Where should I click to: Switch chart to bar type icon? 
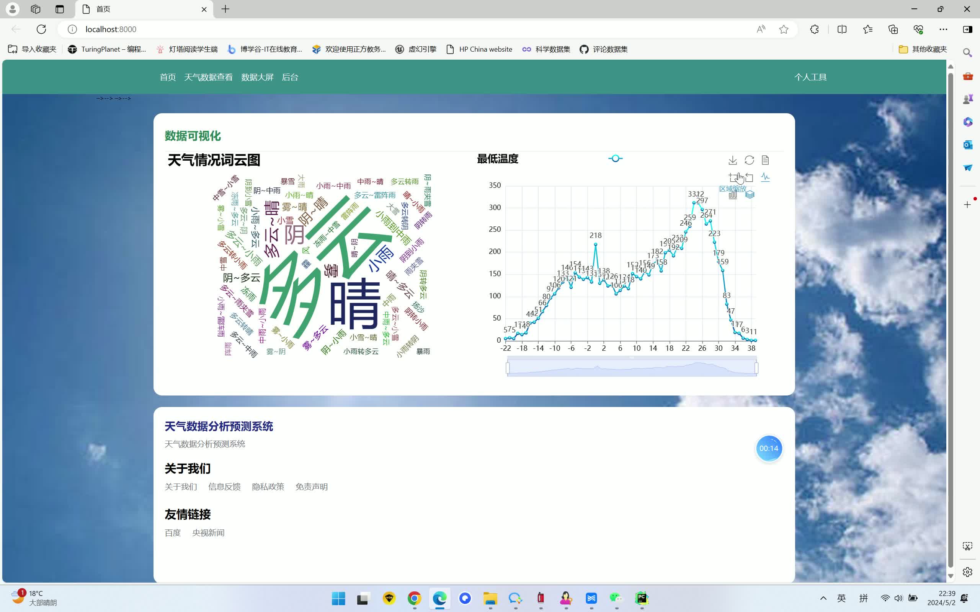pos(733,195)
